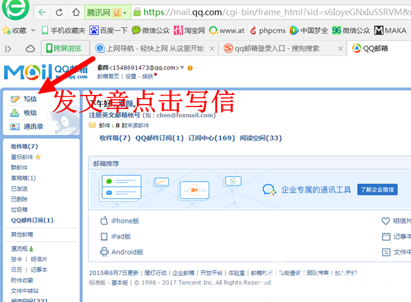Open 订阅中心(169) link
The height and width of the screenshot is (302, 411).
212,138
